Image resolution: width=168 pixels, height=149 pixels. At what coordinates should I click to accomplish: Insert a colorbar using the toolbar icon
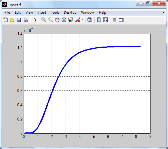click(99, 20)
